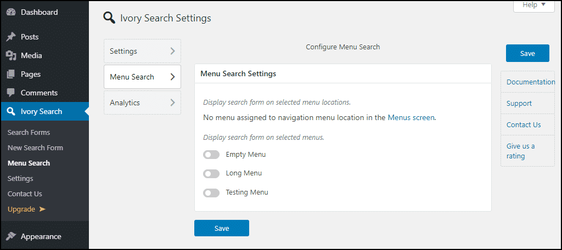The height and width of the screenshot is (250, 562).
Task: Click the Comments speech bubble icon
Action: coord(11,93)
